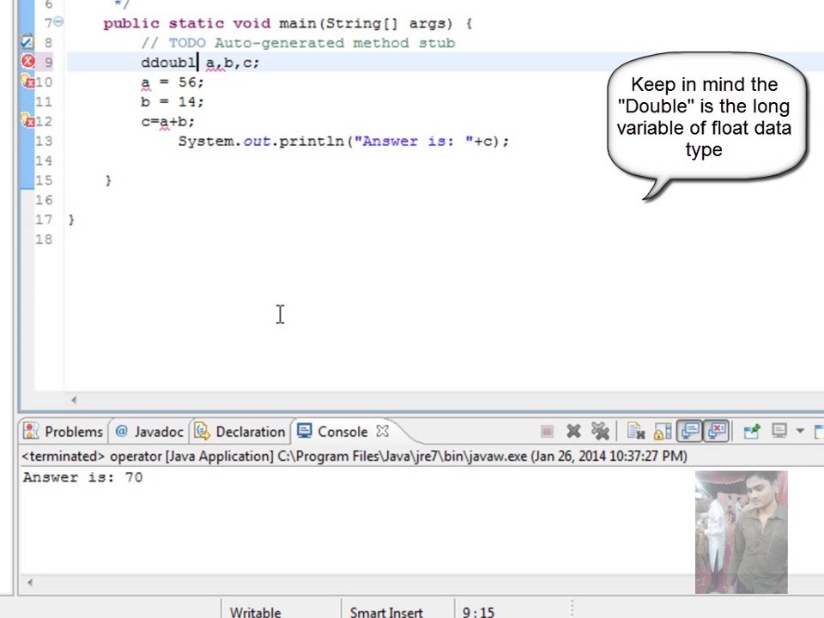Image resolution: width=824 pixels, height=618 pixels.
Task: Select the Console tab
Action: (x=333, y=432)
